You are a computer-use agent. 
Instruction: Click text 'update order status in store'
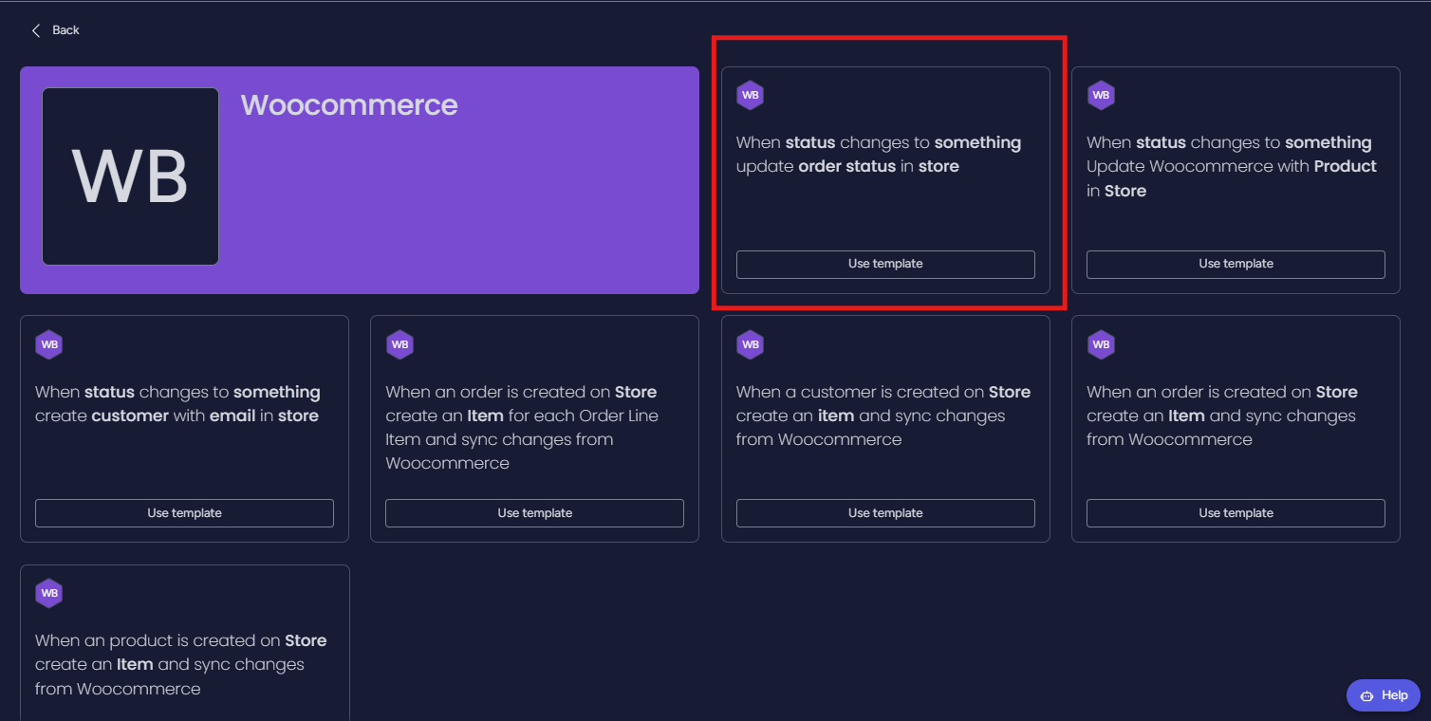coord(847,166)
